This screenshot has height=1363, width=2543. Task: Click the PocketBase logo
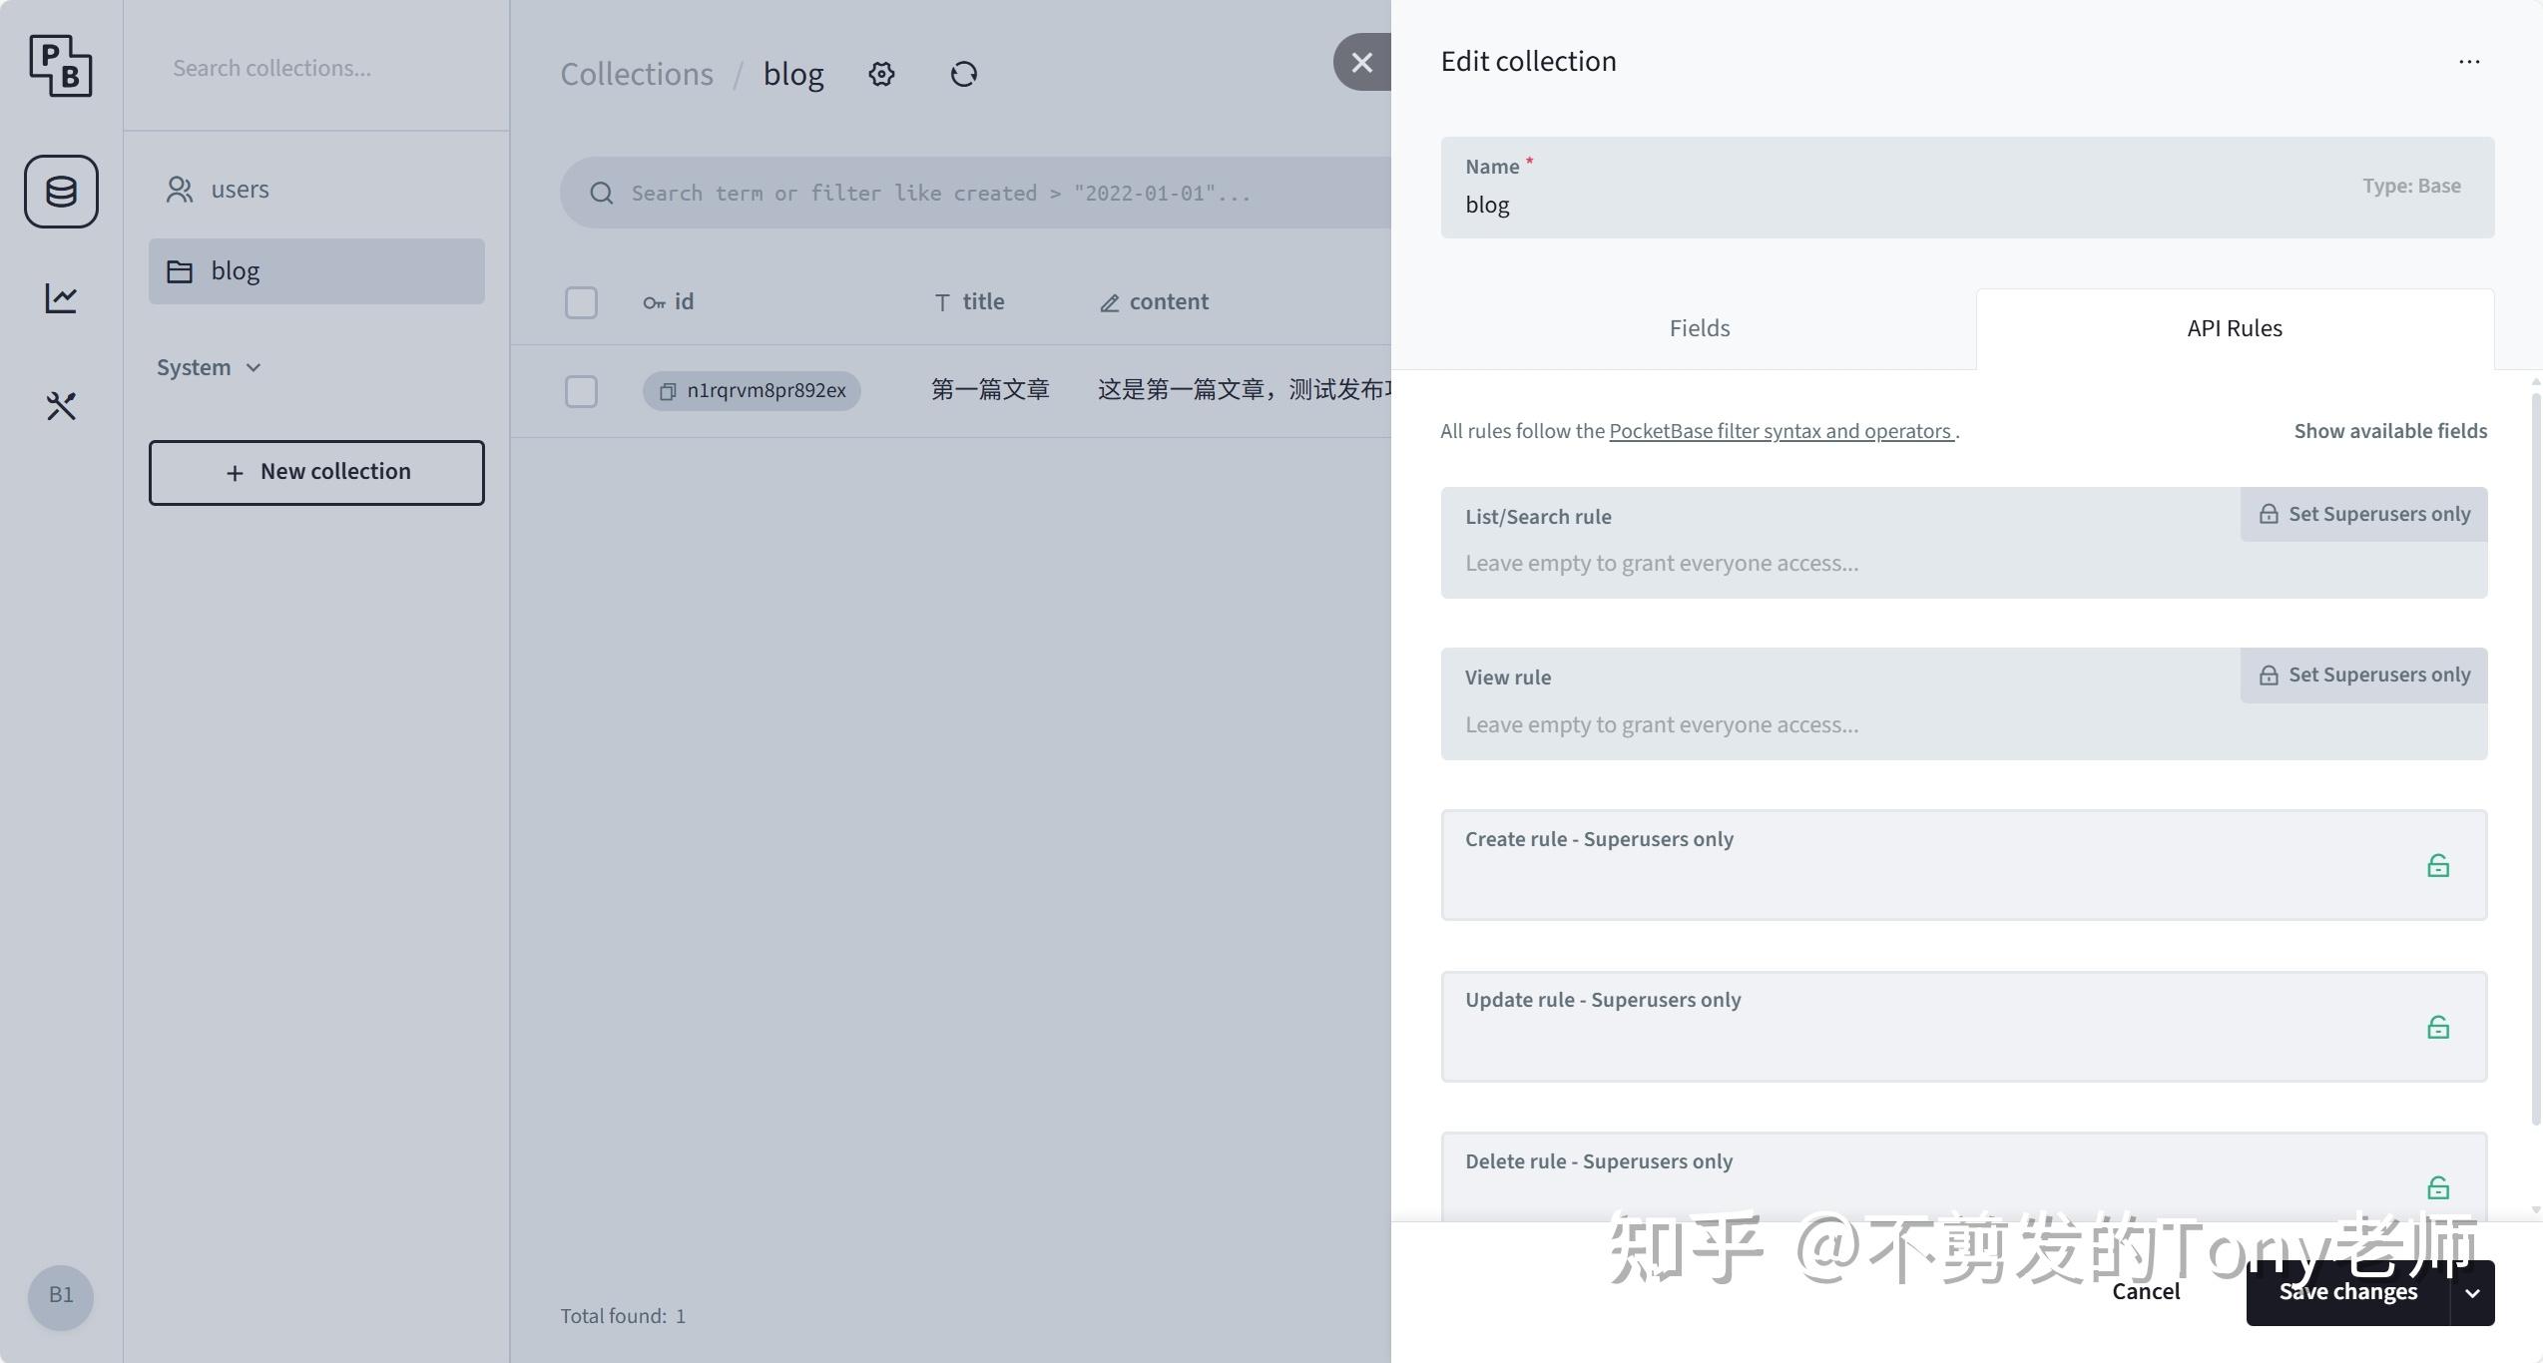(60, 66)
